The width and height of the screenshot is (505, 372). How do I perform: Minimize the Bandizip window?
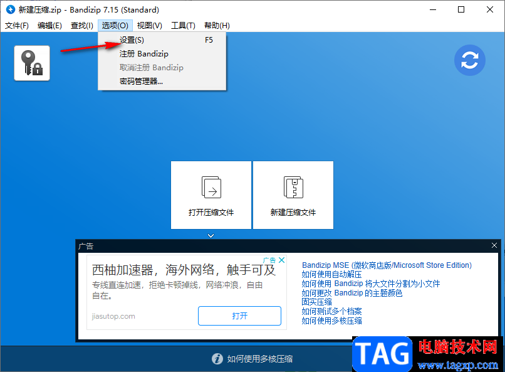(x=433, y=9)
